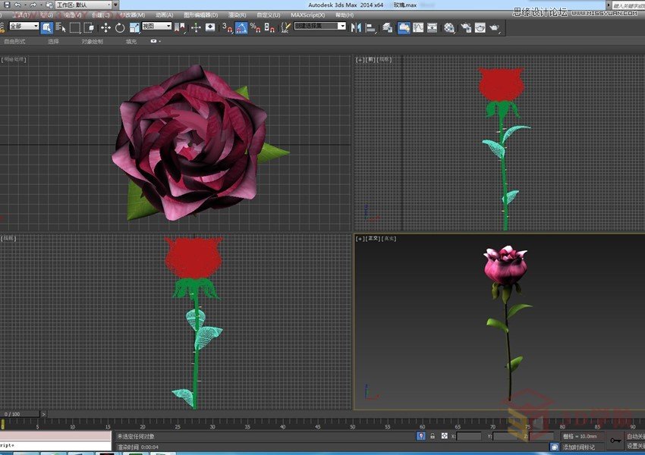
Task: Click Select and Manipulate icon
Action: 196,28
